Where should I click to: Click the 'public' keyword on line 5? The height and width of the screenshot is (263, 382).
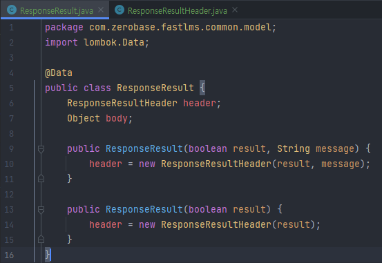61,88
